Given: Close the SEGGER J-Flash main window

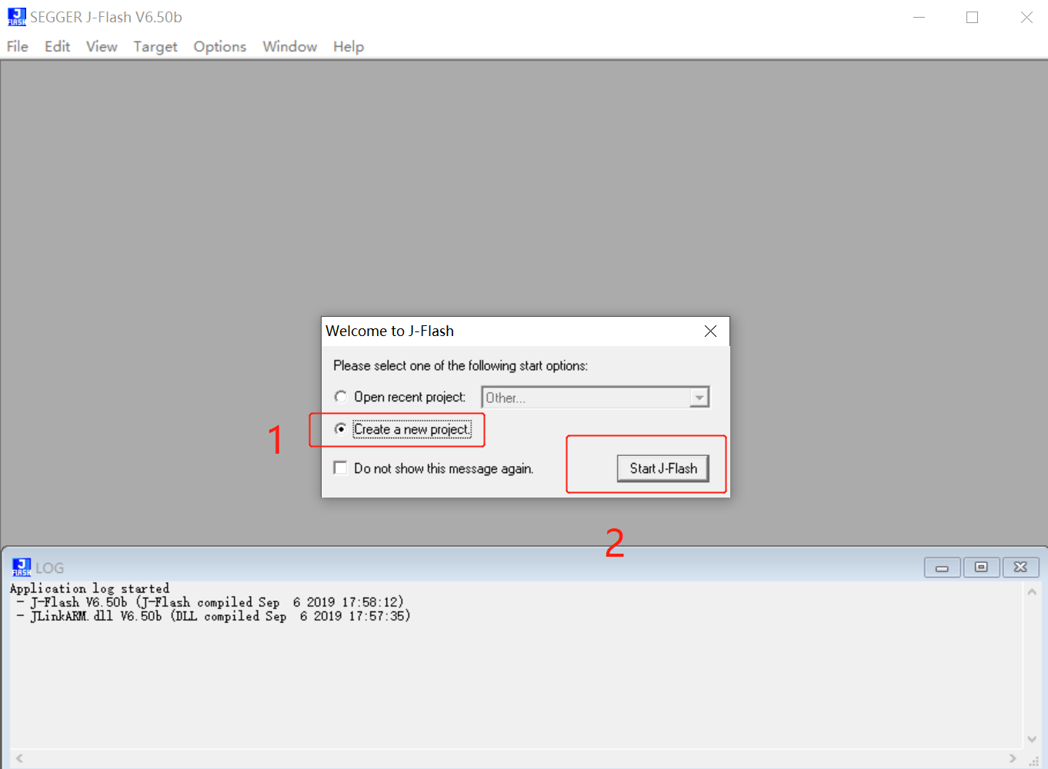Looking at the screenshot, I should coord(1026,17).
